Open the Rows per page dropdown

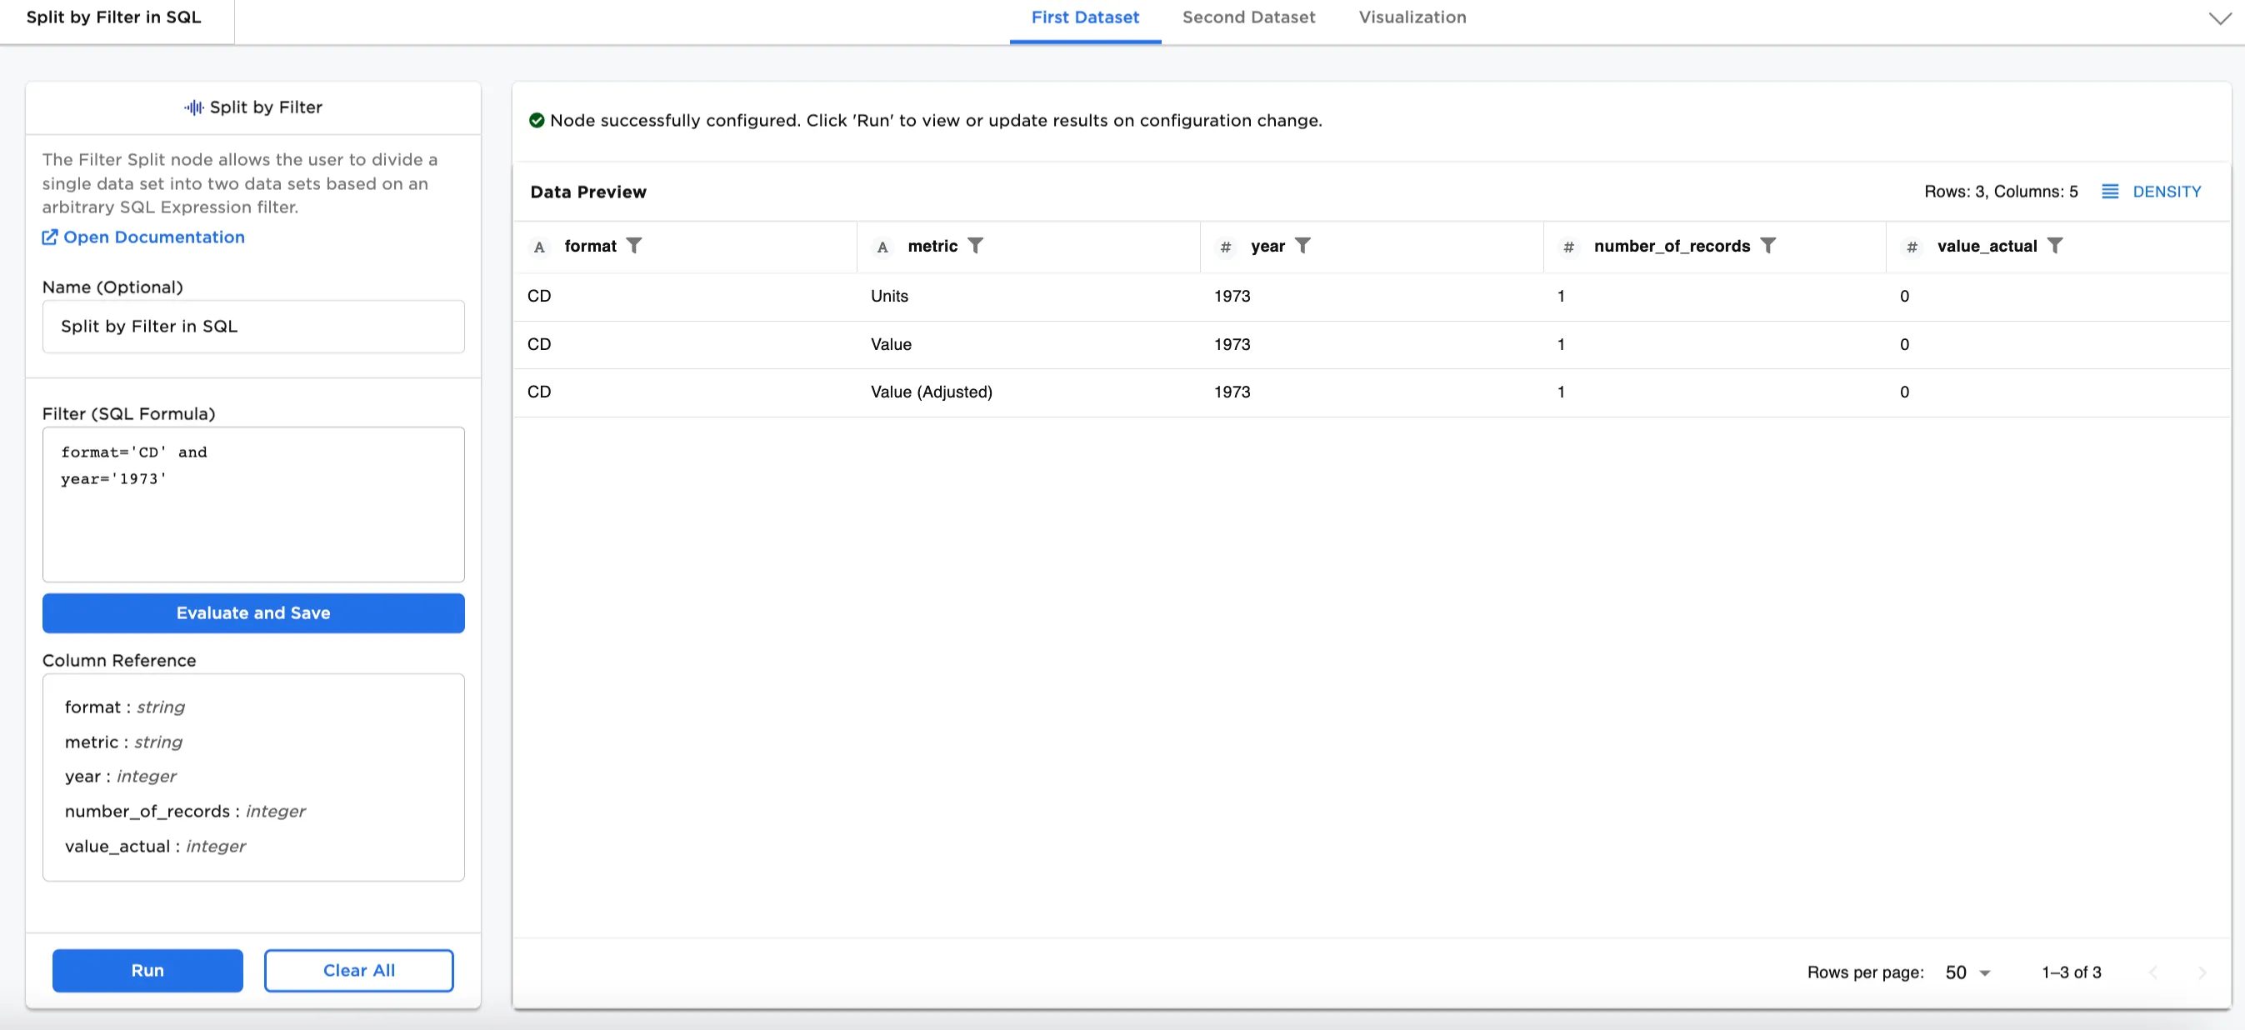coord(1967,972)
